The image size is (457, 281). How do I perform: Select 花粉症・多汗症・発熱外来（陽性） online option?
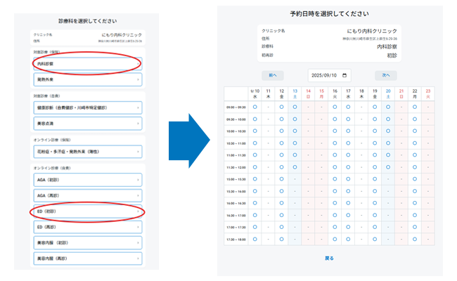coord(88,152)
